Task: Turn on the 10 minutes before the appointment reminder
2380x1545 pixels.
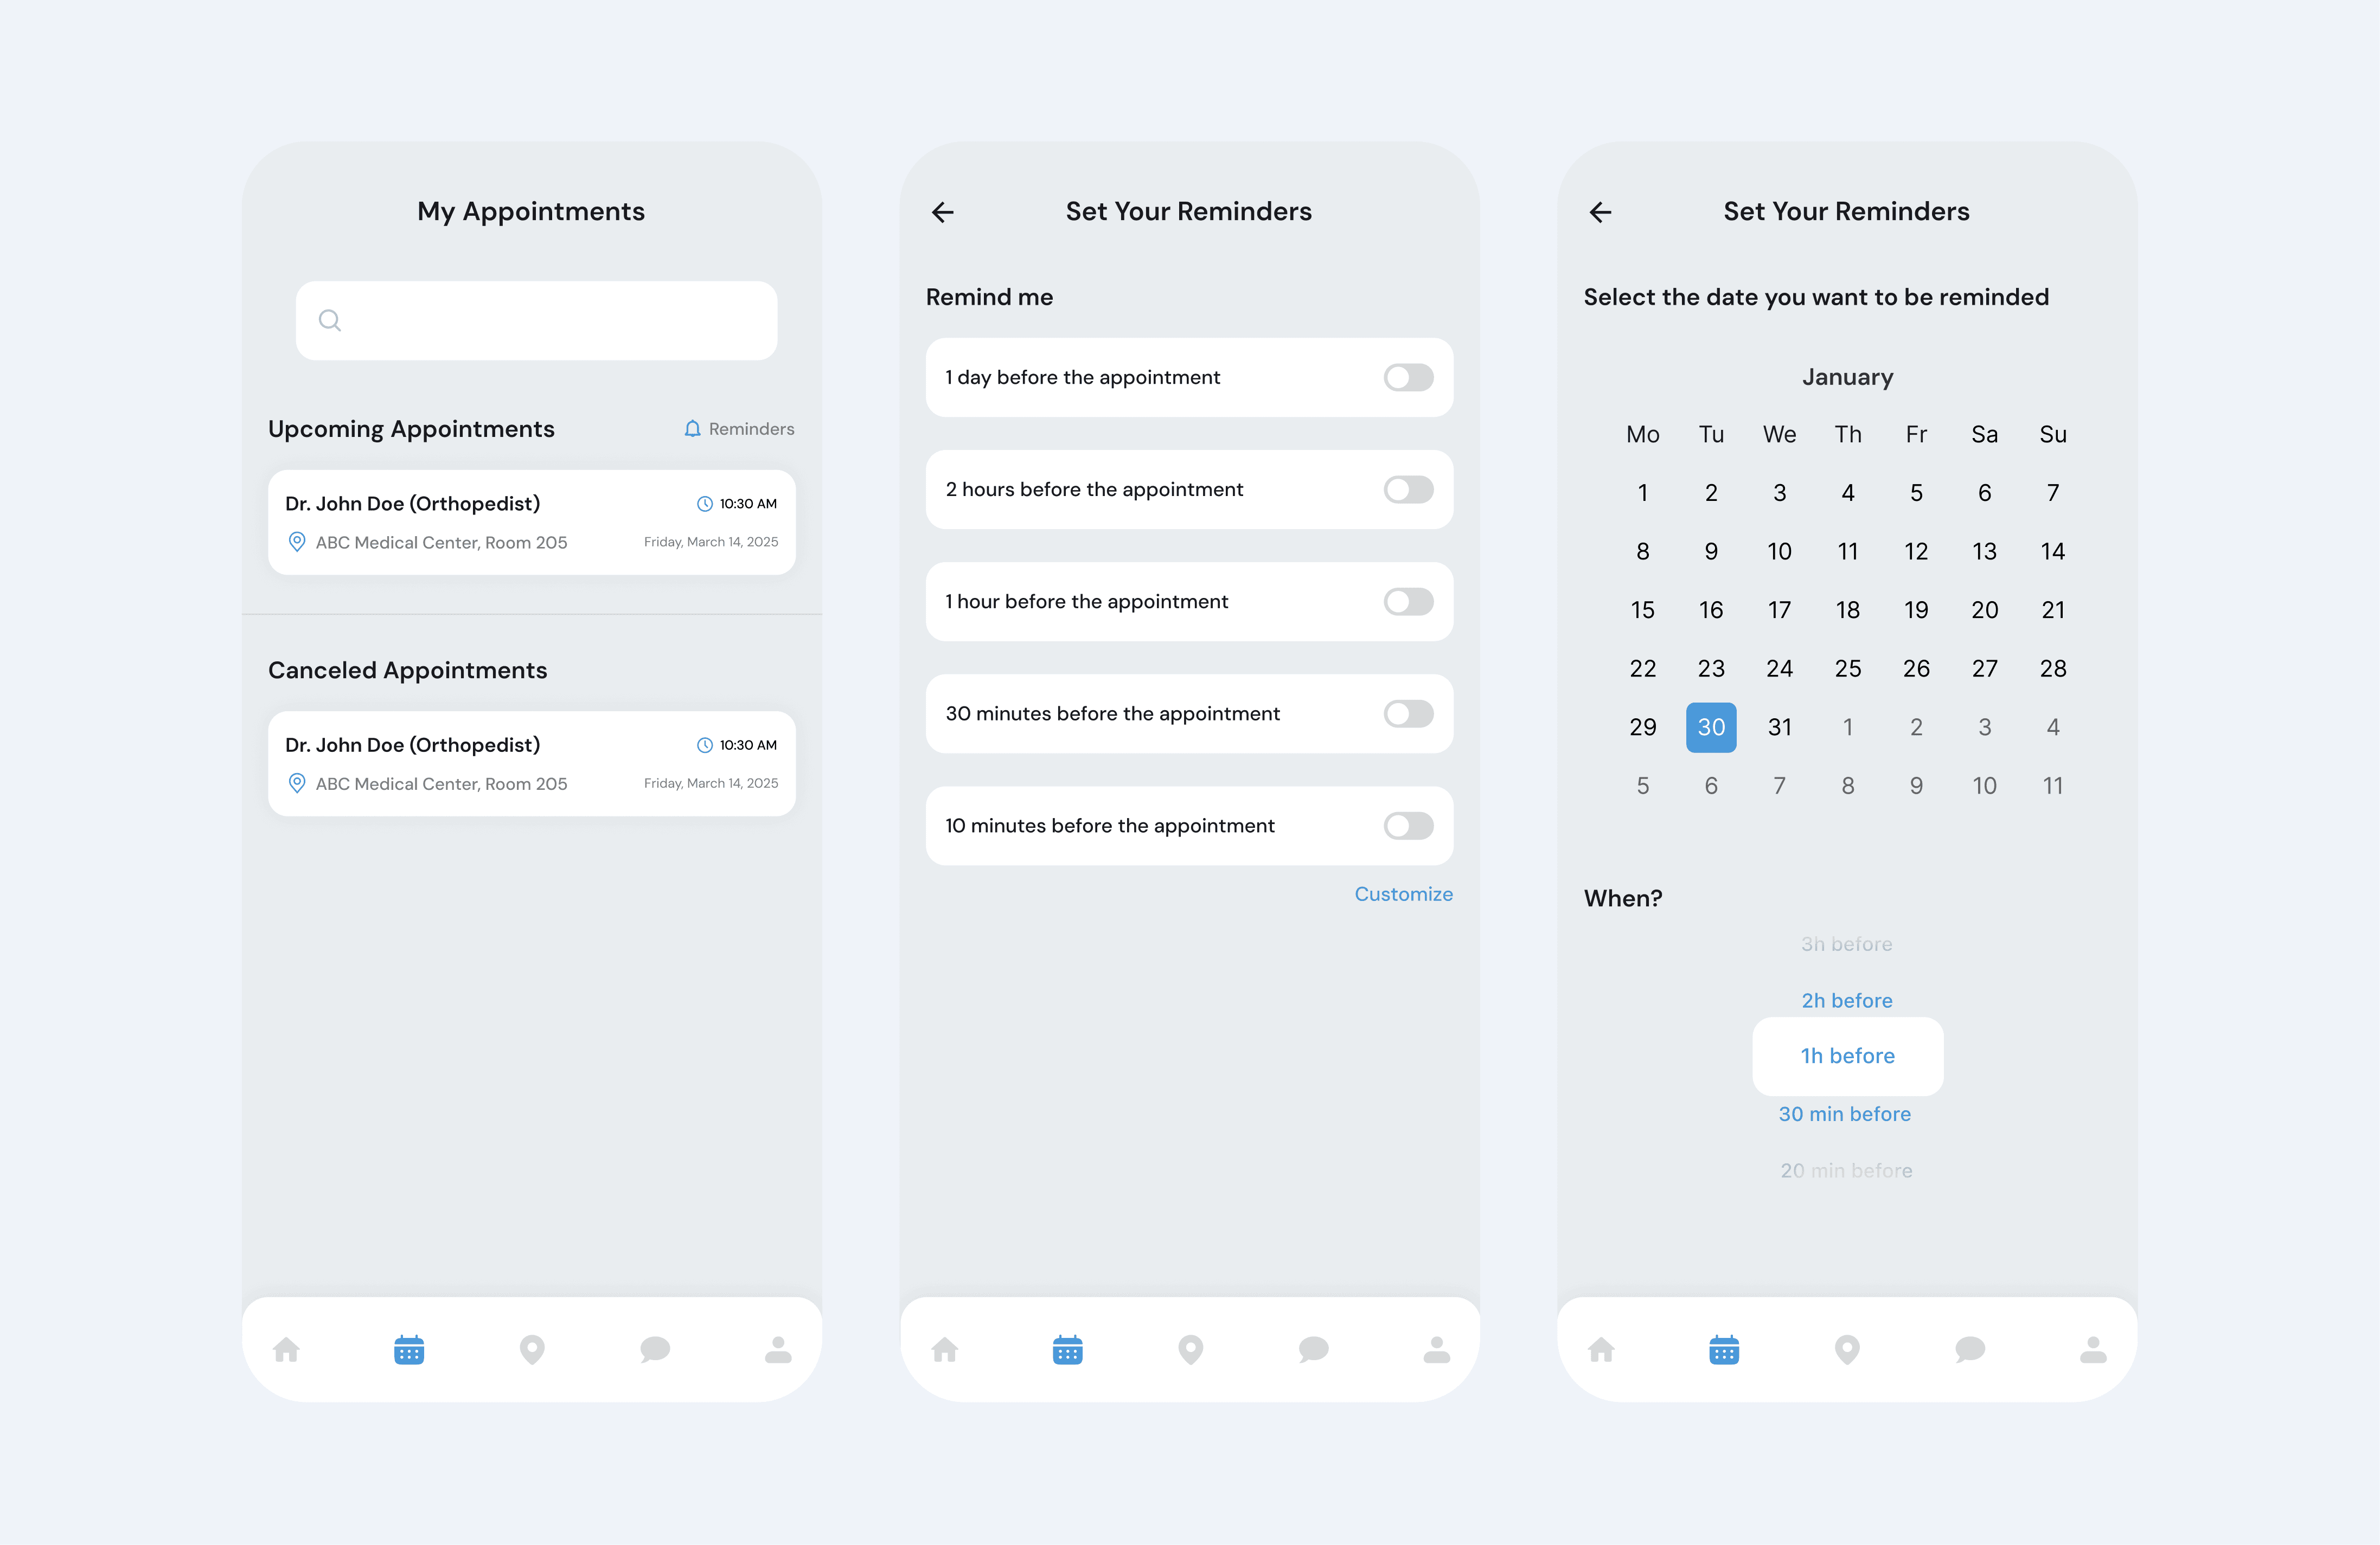Action: [1408, 826]
